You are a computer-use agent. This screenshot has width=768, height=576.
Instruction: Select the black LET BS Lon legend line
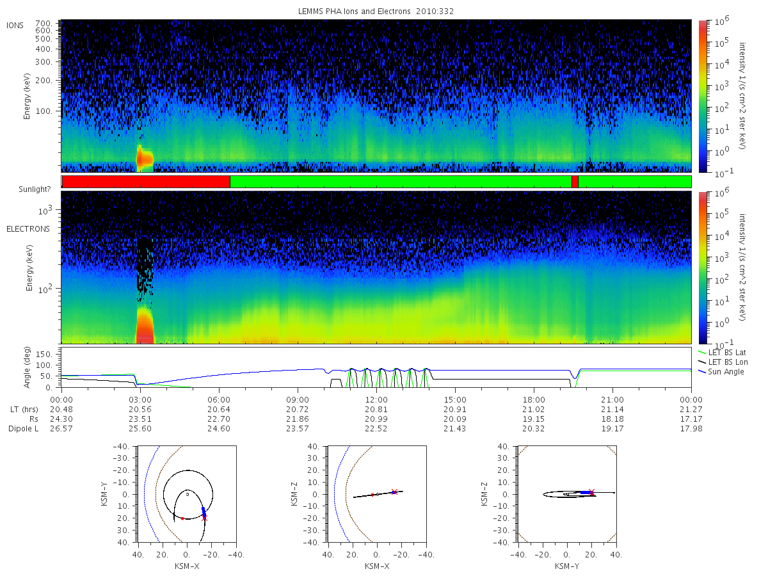pyautogui.click(x=702, y=362)
